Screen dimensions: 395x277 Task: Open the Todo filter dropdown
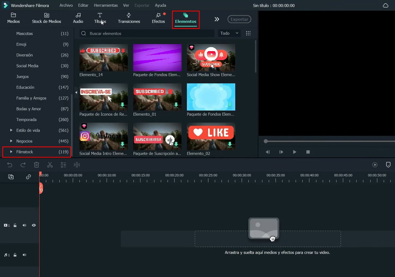[x=229, y=33]
